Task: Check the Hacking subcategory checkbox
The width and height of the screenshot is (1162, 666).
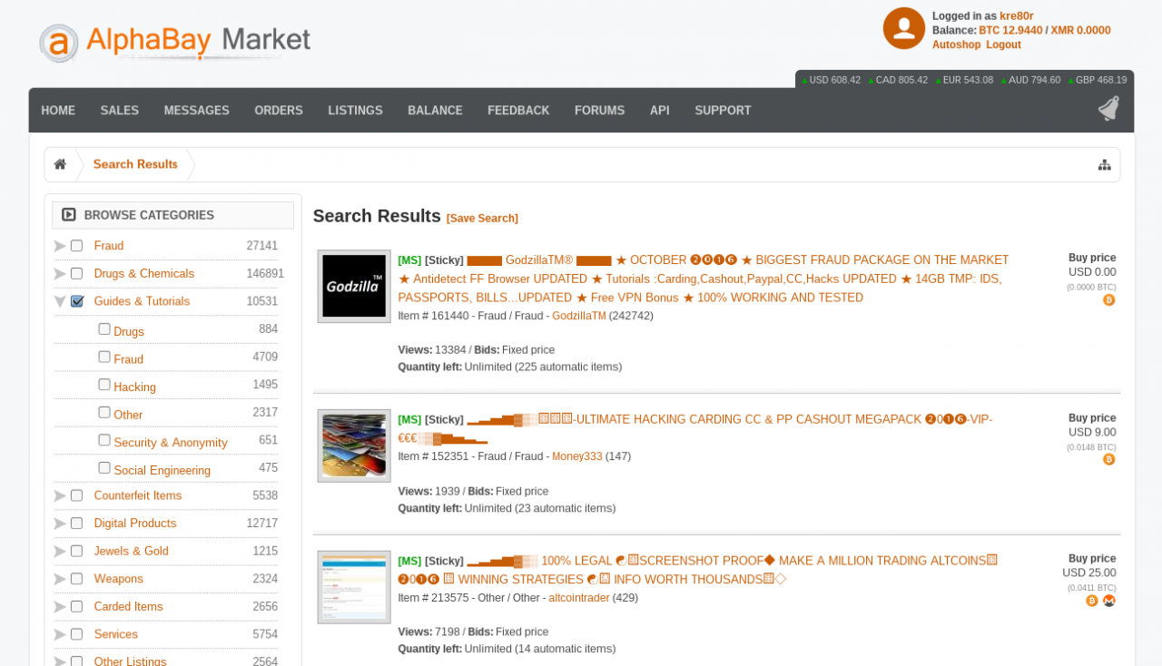Action: pyautogui.click(x=103, y=385)
